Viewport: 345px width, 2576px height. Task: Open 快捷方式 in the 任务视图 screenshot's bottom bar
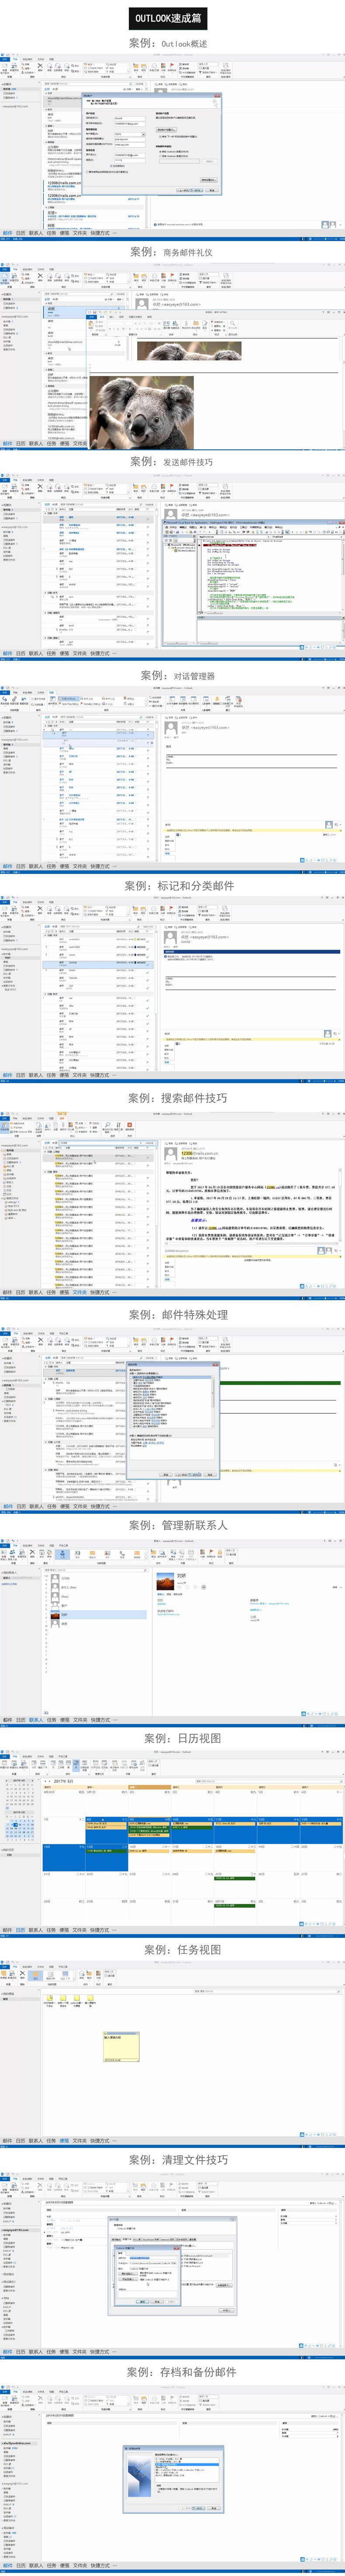click(100, 2140)
